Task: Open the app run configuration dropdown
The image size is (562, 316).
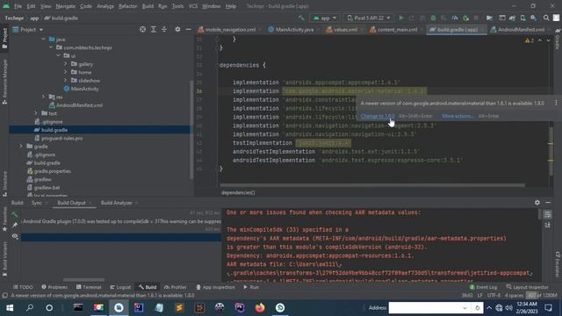Action: tap(324, 18)
